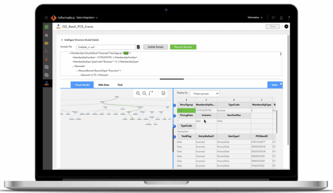Image resolution: width=333 pixels, height=193 pixels.
Task: Click the search-in-document toolbar icon
Action: pos(164,93)
